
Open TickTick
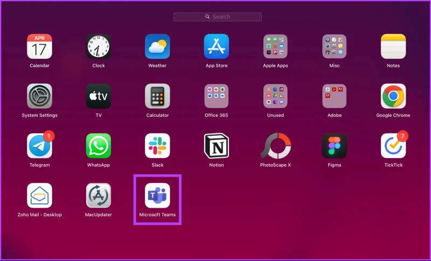(x=393, y=146)
